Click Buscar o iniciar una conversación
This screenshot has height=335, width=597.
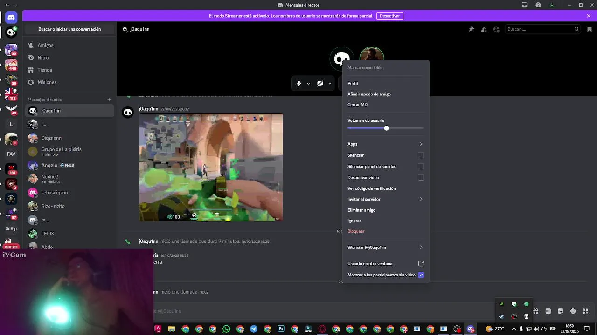click(x=69, y=29)
